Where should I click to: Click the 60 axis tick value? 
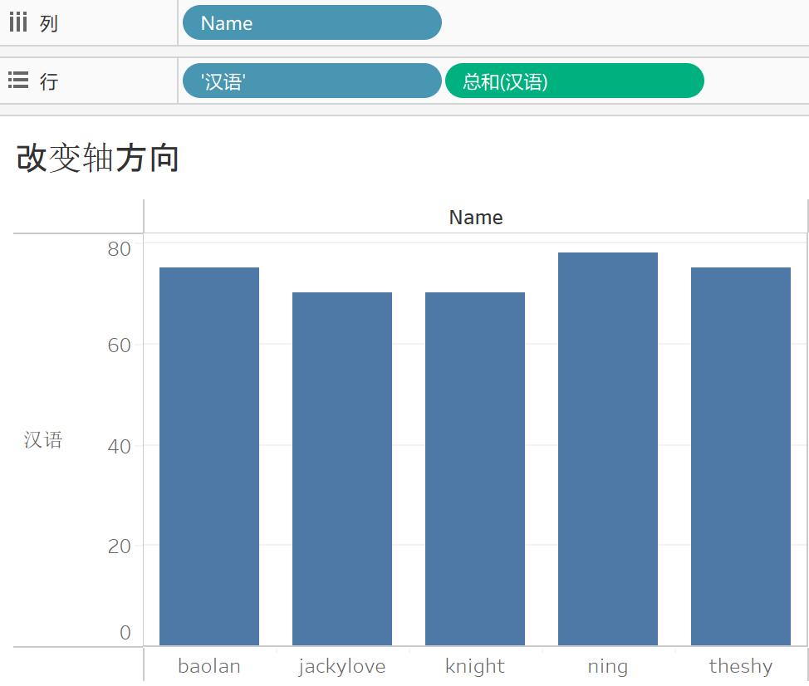coord(119,345)
